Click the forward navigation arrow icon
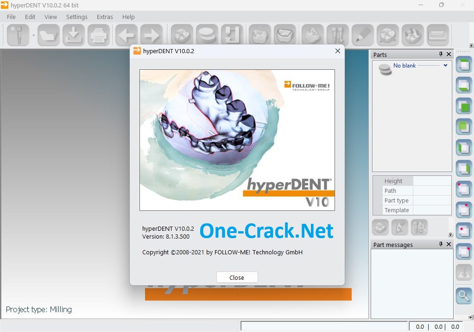 [152, 35]
